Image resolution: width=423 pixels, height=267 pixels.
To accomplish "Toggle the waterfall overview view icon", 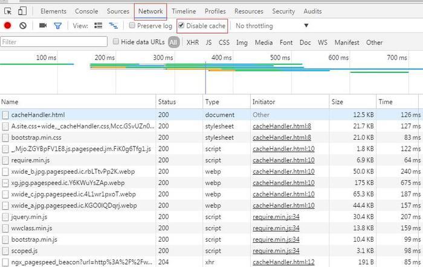I will click(114, 25).
